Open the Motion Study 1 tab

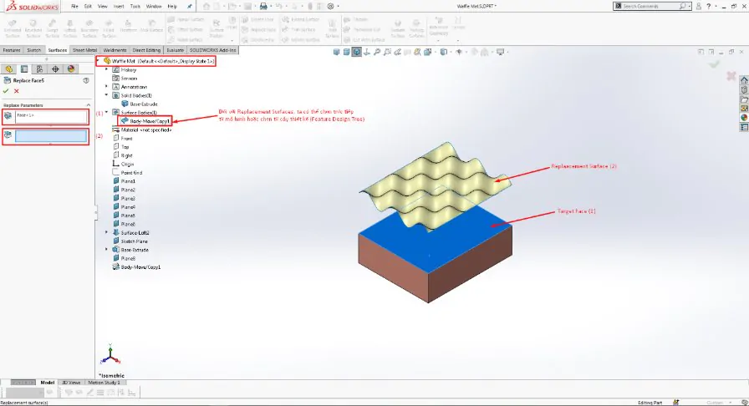click(104, 383)
